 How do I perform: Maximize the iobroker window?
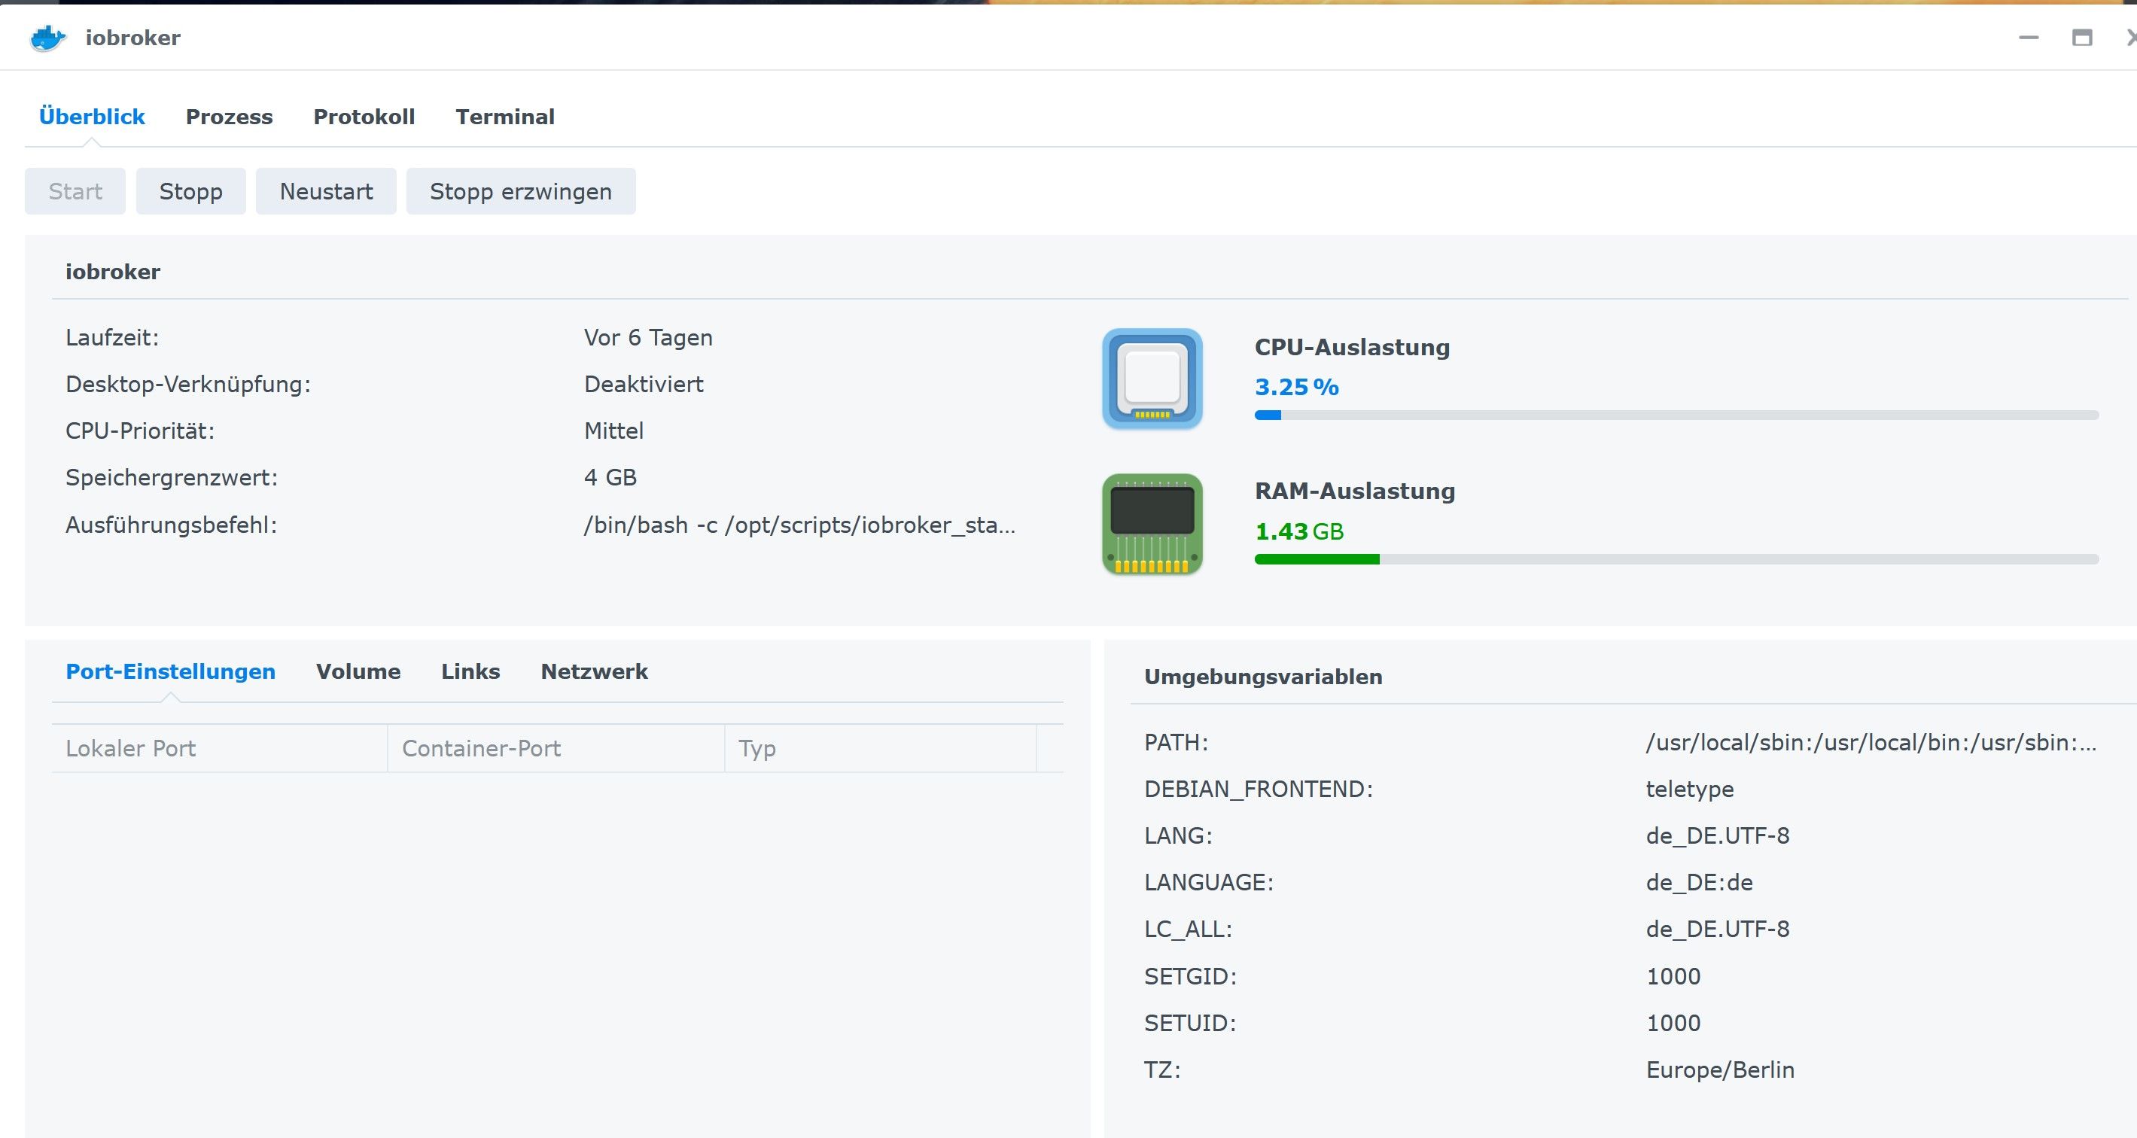(2081, 38)
